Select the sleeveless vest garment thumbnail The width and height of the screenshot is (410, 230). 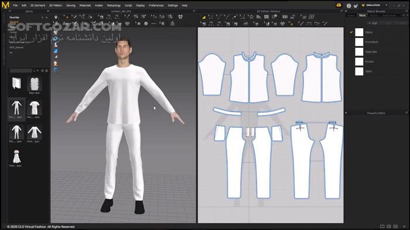(34, 84)
